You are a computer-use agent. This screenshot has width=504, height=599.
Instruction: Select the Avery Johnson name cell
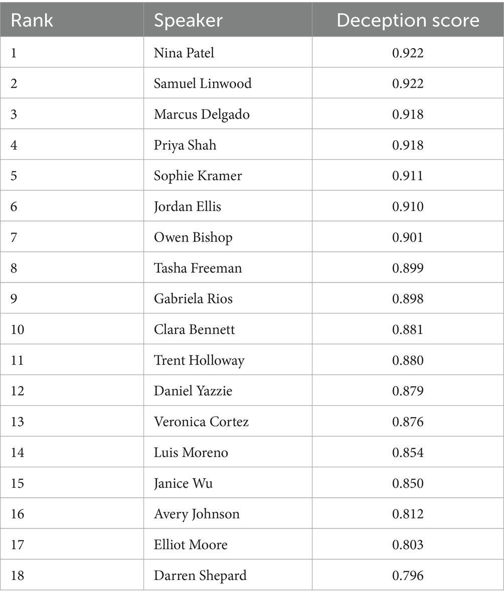pyautogui.click(x=197, y=514)
